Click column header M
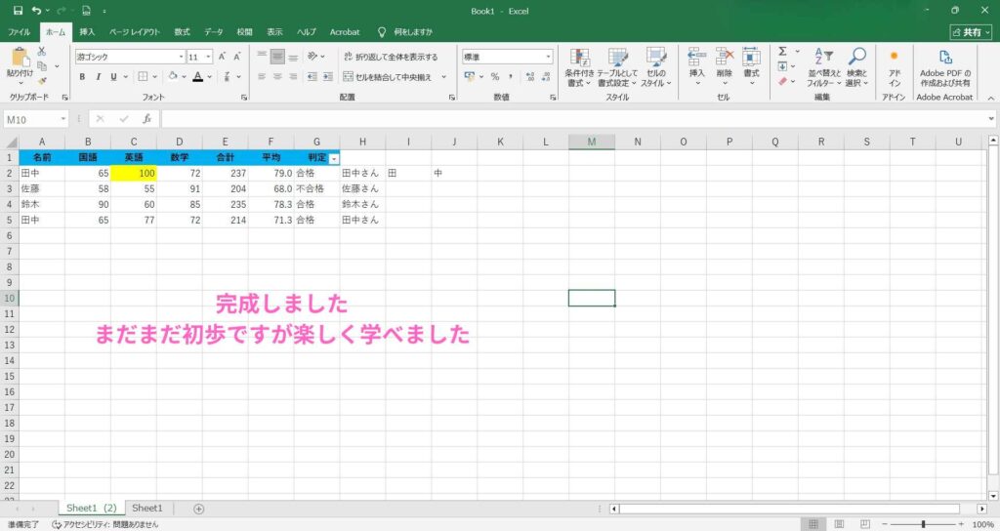 [592, 142]
